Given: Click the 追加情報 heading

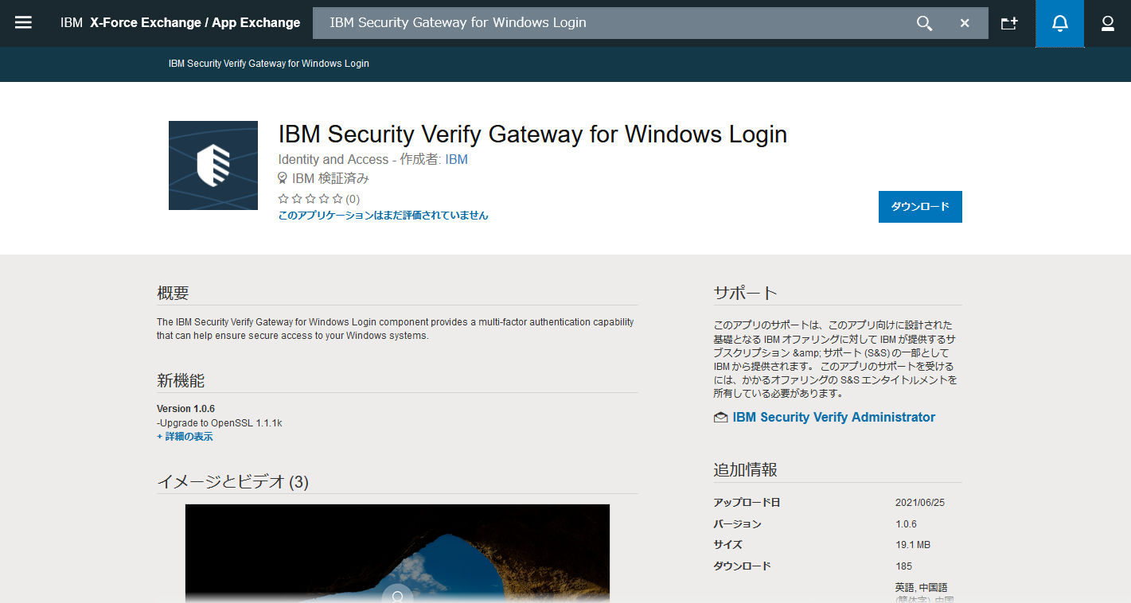Looking at the screenshot, I should click(746, 470).
